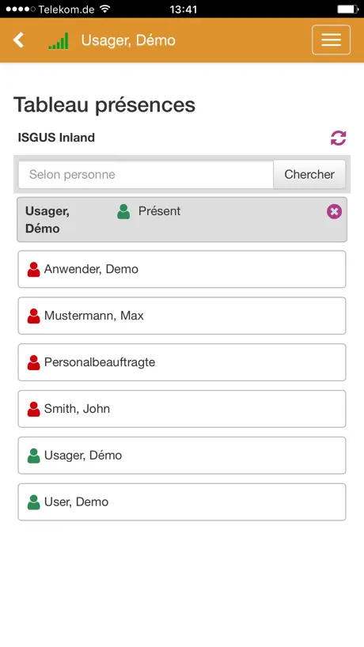Viewport: 364px width, 647px height.
Task: Click the green signal strength icon
Action: point(59,41)
